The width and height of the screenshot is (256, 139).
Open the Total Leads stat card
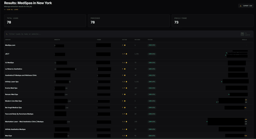45,21
